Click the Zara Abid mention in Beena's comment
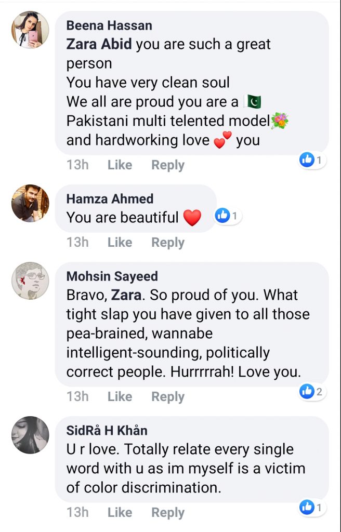Screen dimensions: 341x532 pos(99,45)
